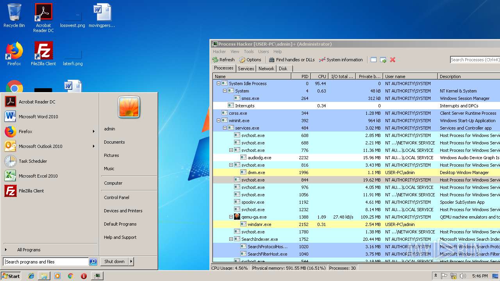This screenshot has height=281, width=500.
Task: Collapse services.exe tree node
Action: 225,128
